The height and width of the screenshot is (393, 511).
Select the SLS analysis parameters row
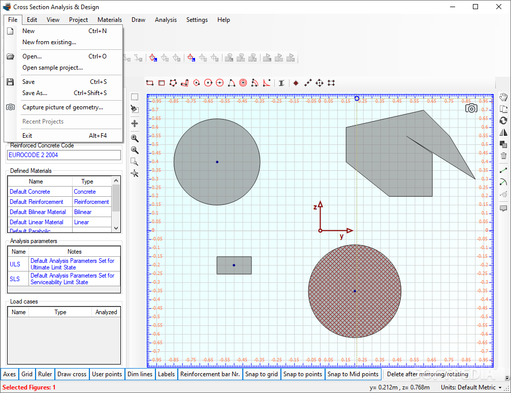(64, 279)
